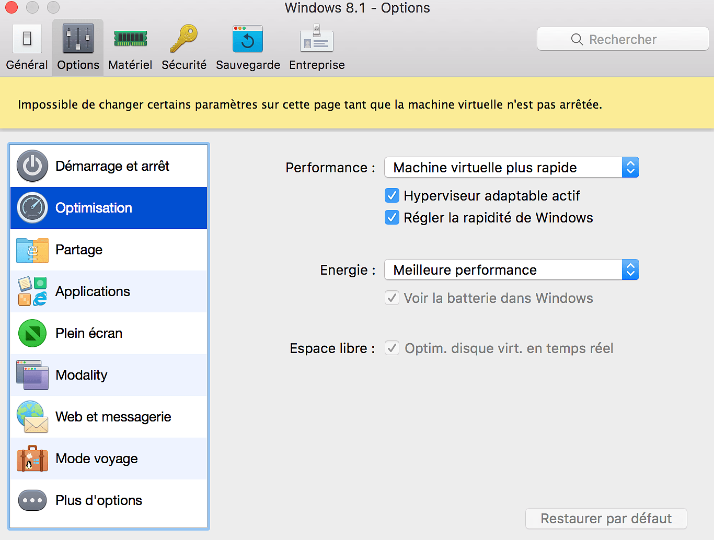This screenshot has width=714, height=540.
Task: Click the Rechercher search field
Action: tap(623, 39)
